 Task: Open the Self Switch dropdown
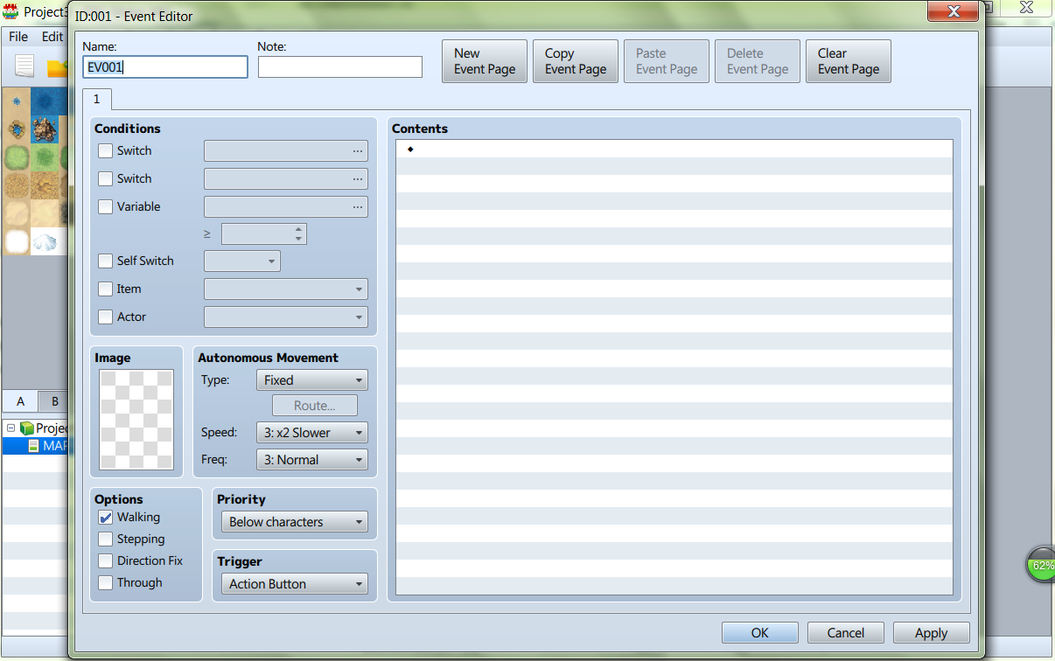click(x=242, y=261)
